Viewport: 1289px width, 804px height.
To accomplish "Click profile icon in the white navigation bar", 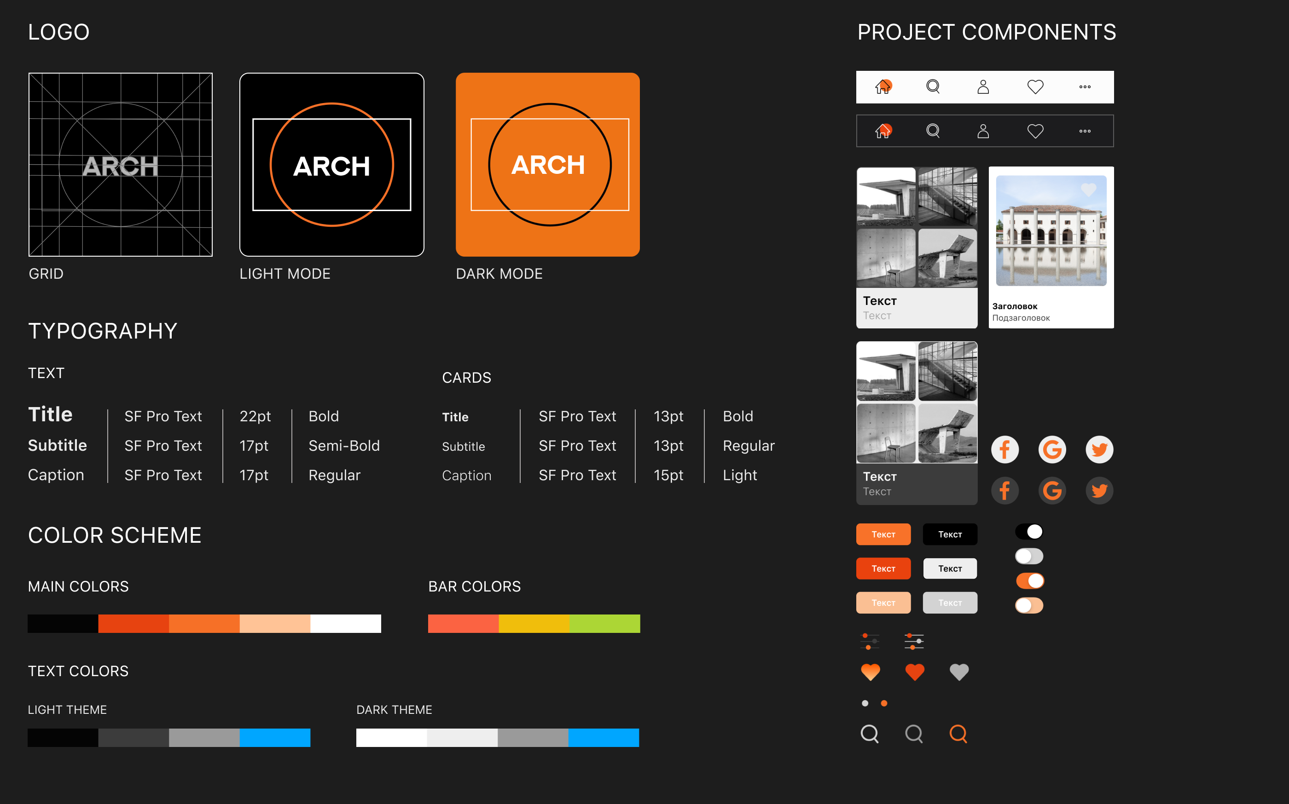I will coord(983,86).
